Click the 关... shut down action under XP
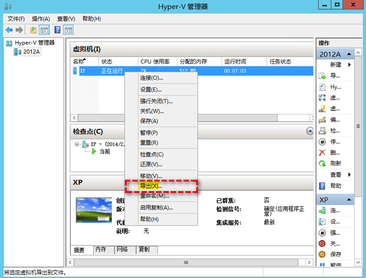Screen dimensions: 366x278 (x=335, y=244)
